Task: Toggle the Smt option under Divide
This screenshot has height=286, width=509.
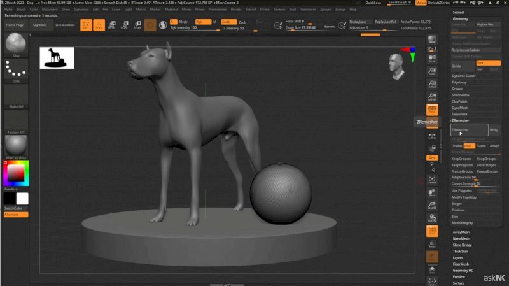Action: pos(488,62)
